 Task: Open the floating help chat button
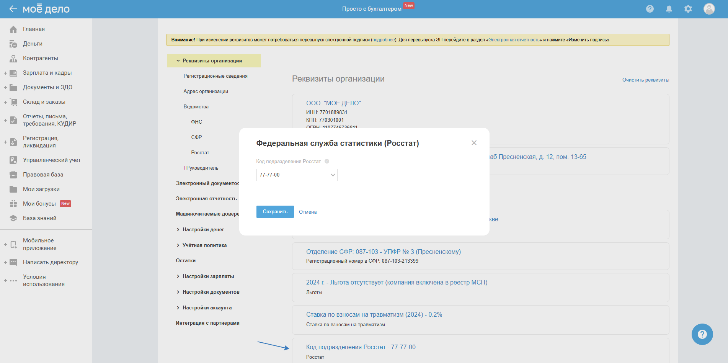(x=702, y=334)
